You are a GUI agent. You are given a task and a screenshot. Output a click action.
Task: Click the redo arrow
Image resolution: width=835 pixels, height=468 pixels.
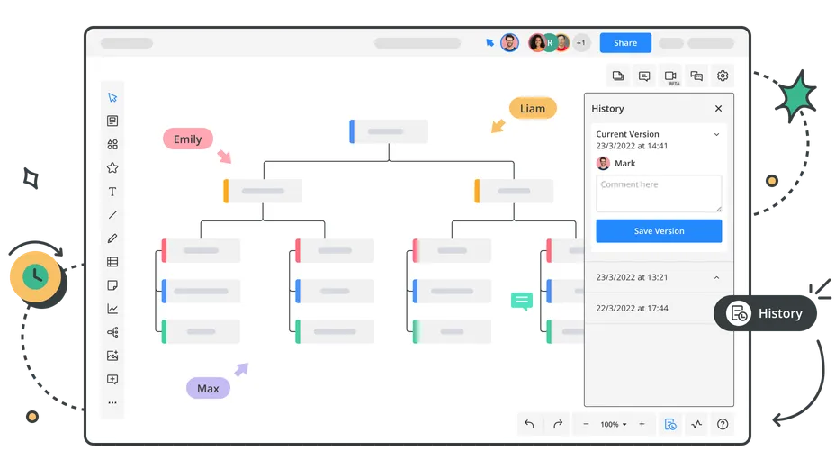(x=558, y=424)
